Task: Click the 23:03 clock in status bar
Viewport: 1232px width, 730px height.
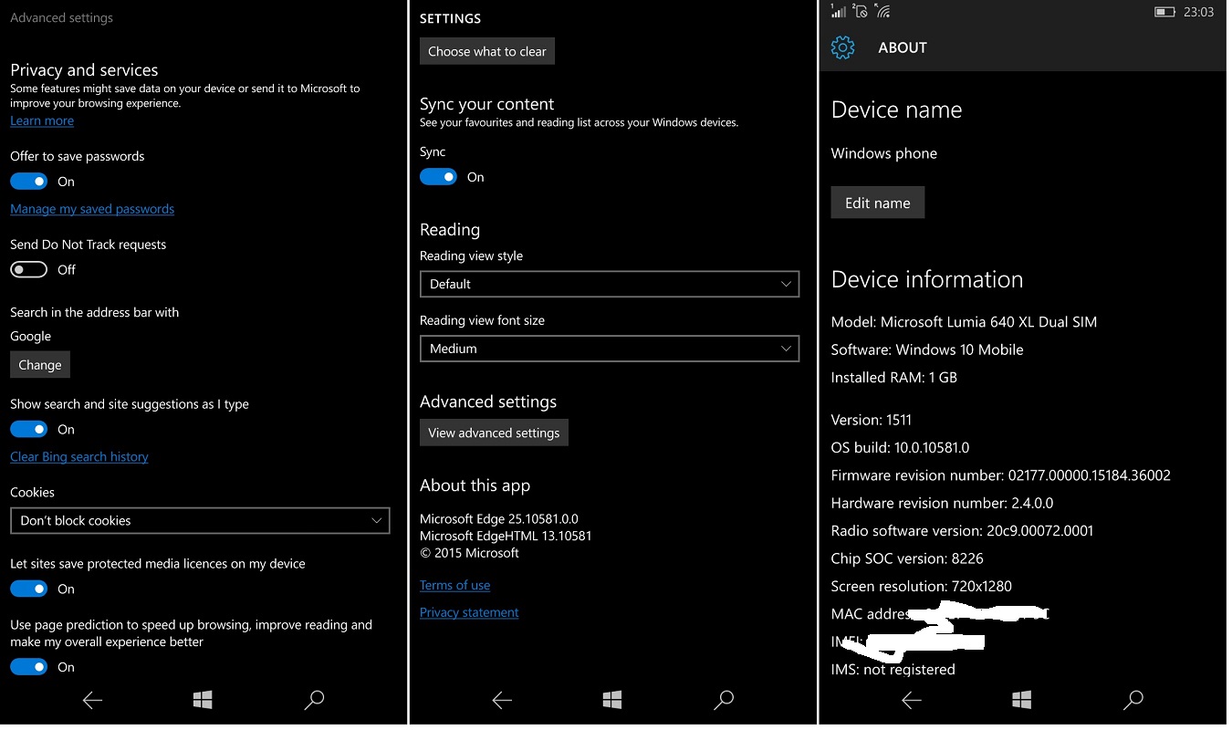Action: 1198,12
